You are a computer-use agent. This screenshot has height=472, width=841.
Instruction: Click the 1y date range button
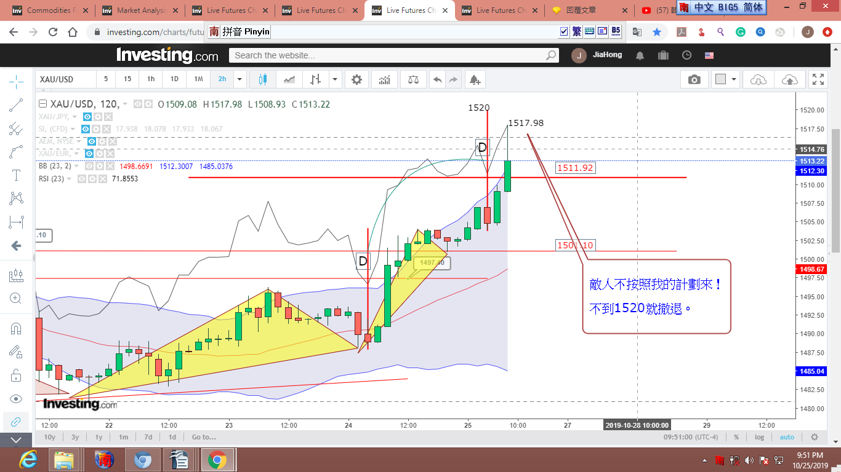coord(99,437)
